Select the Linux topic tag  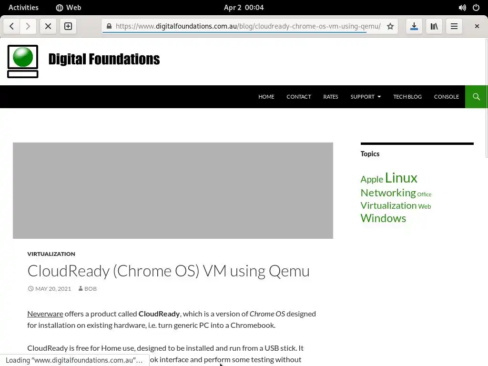401,178
